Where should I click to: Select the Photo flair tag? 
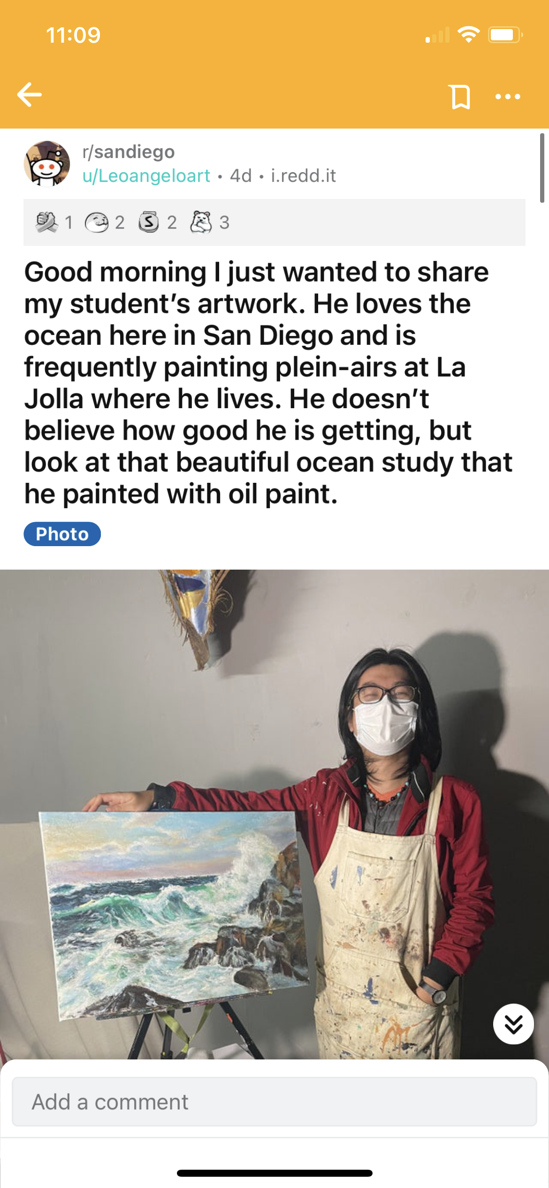point(62,534)
